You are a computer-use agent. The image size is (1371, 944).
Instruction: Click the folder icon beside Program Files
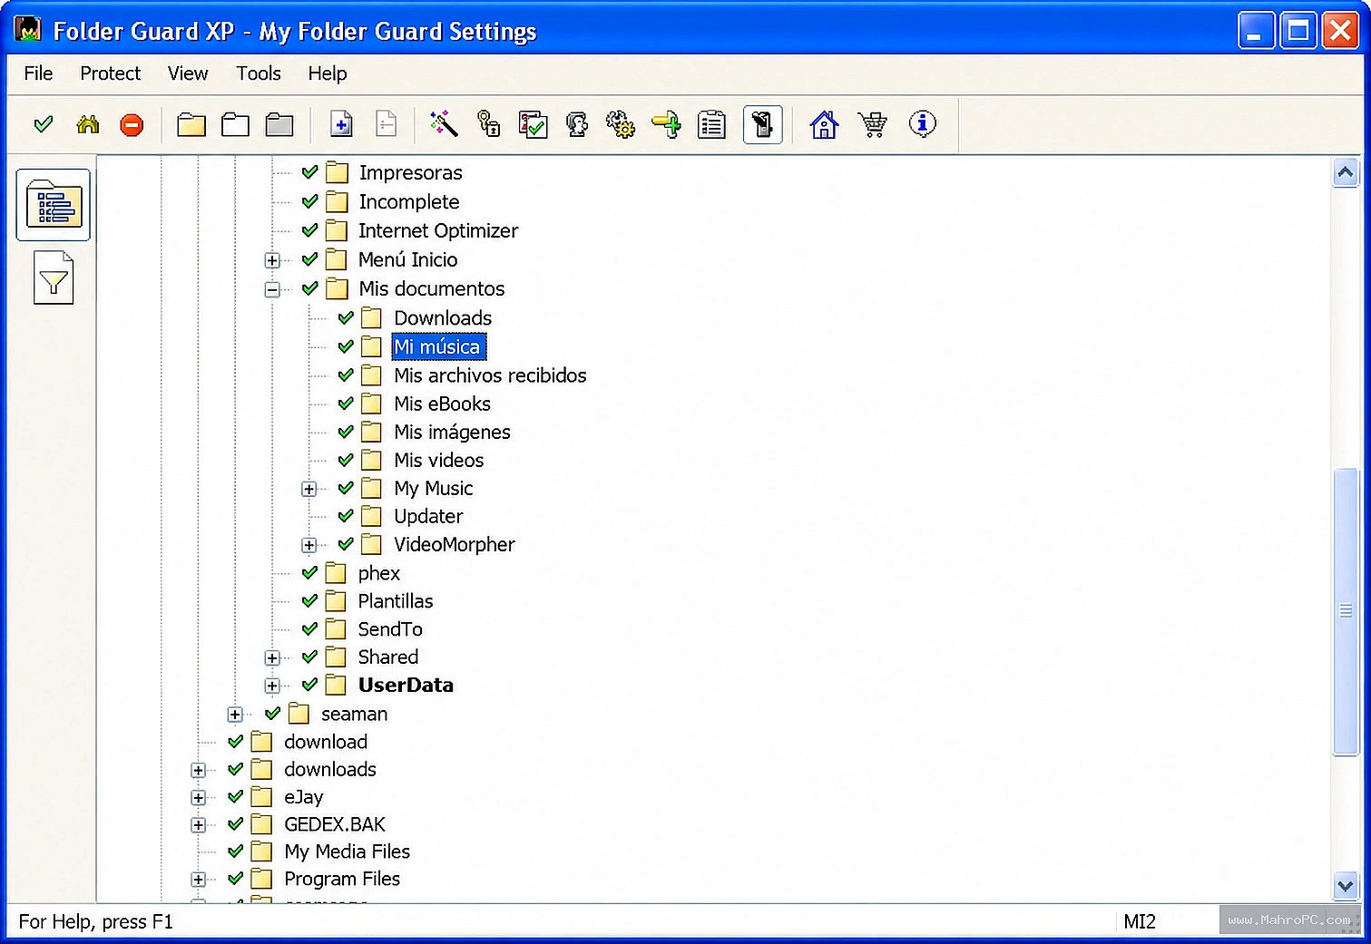click(261, 879)
